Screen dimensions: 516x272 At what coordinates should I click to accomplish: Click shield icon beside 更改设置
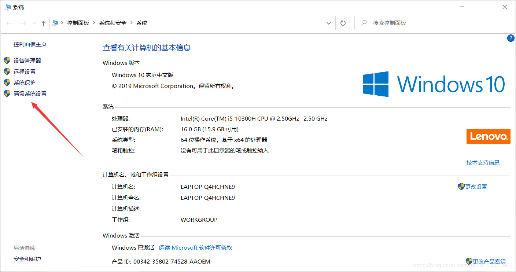tap(461, 187)
